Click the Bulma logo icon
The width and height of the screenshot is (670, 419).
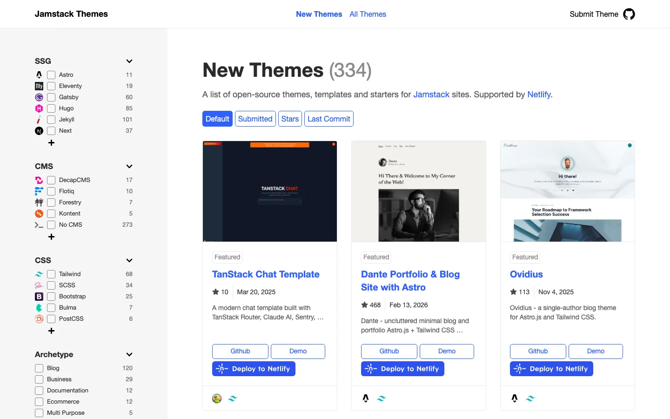[x=39, y=307]
